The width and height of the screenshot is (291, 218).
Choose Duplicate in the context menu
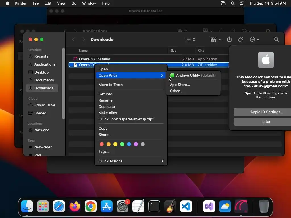point(131,107)
